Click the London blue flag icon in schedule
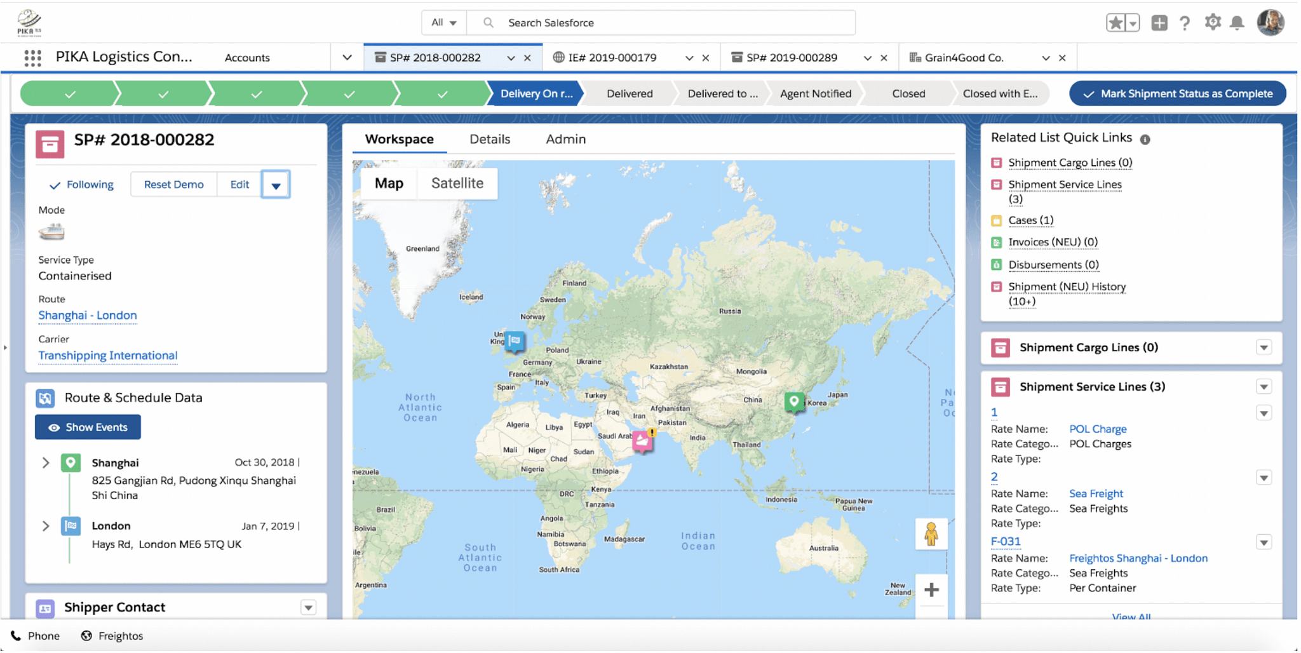Screen dimensions: 1301x653 (x=71, y=526)
